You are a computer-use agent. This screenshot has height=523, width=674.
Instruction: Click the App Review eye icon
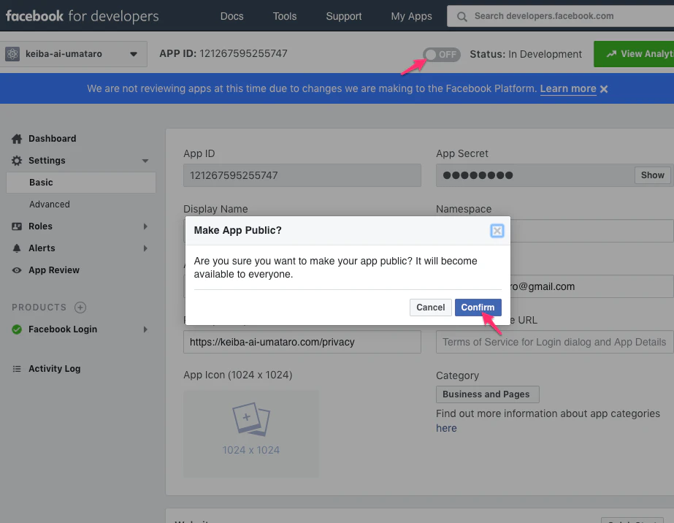point(17,270)
